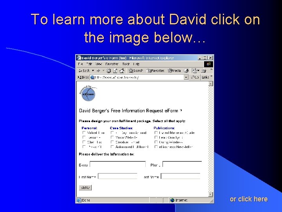Open the Edit menu

[x=89, y=64]
